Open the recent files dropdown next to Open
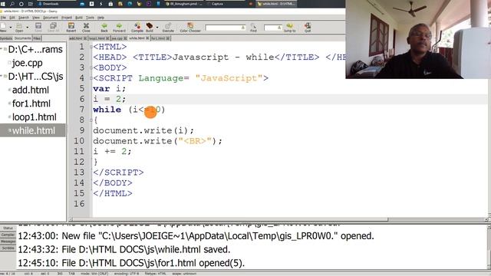491x276 pixels. [28, 28]
